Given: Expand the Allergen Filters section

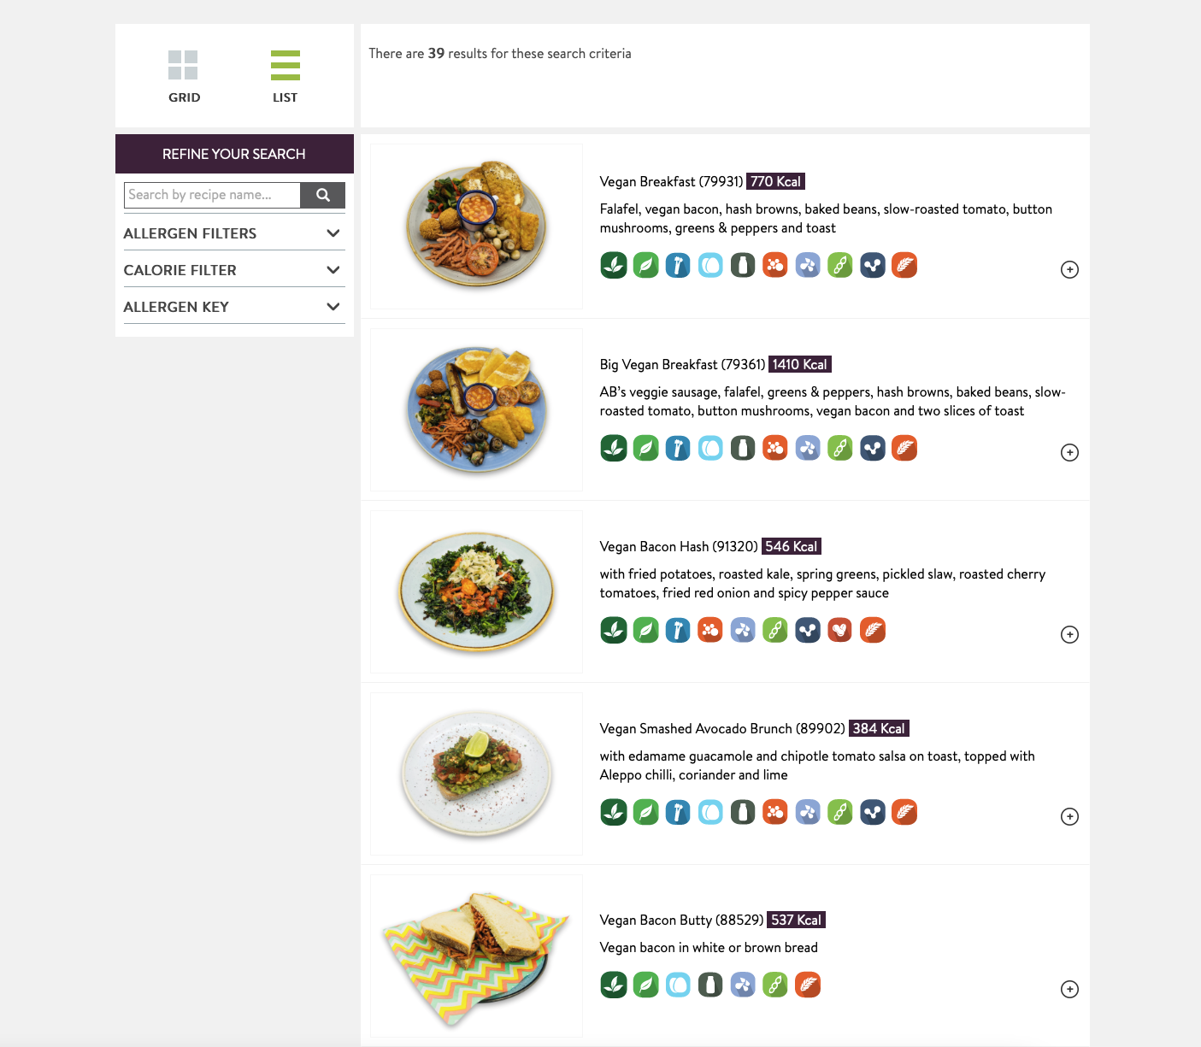Looking at the screenshot, I should point(233,233).
